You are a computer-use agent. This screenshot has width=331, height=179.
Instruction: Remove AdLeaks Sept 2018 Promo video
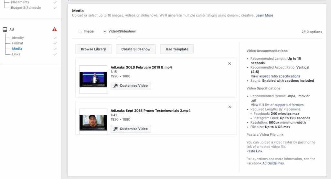point(230,107)
